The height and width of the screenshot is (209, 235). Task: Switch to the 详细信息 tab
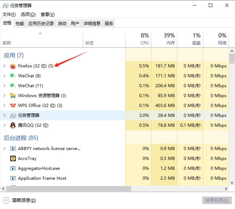[92, 24]
